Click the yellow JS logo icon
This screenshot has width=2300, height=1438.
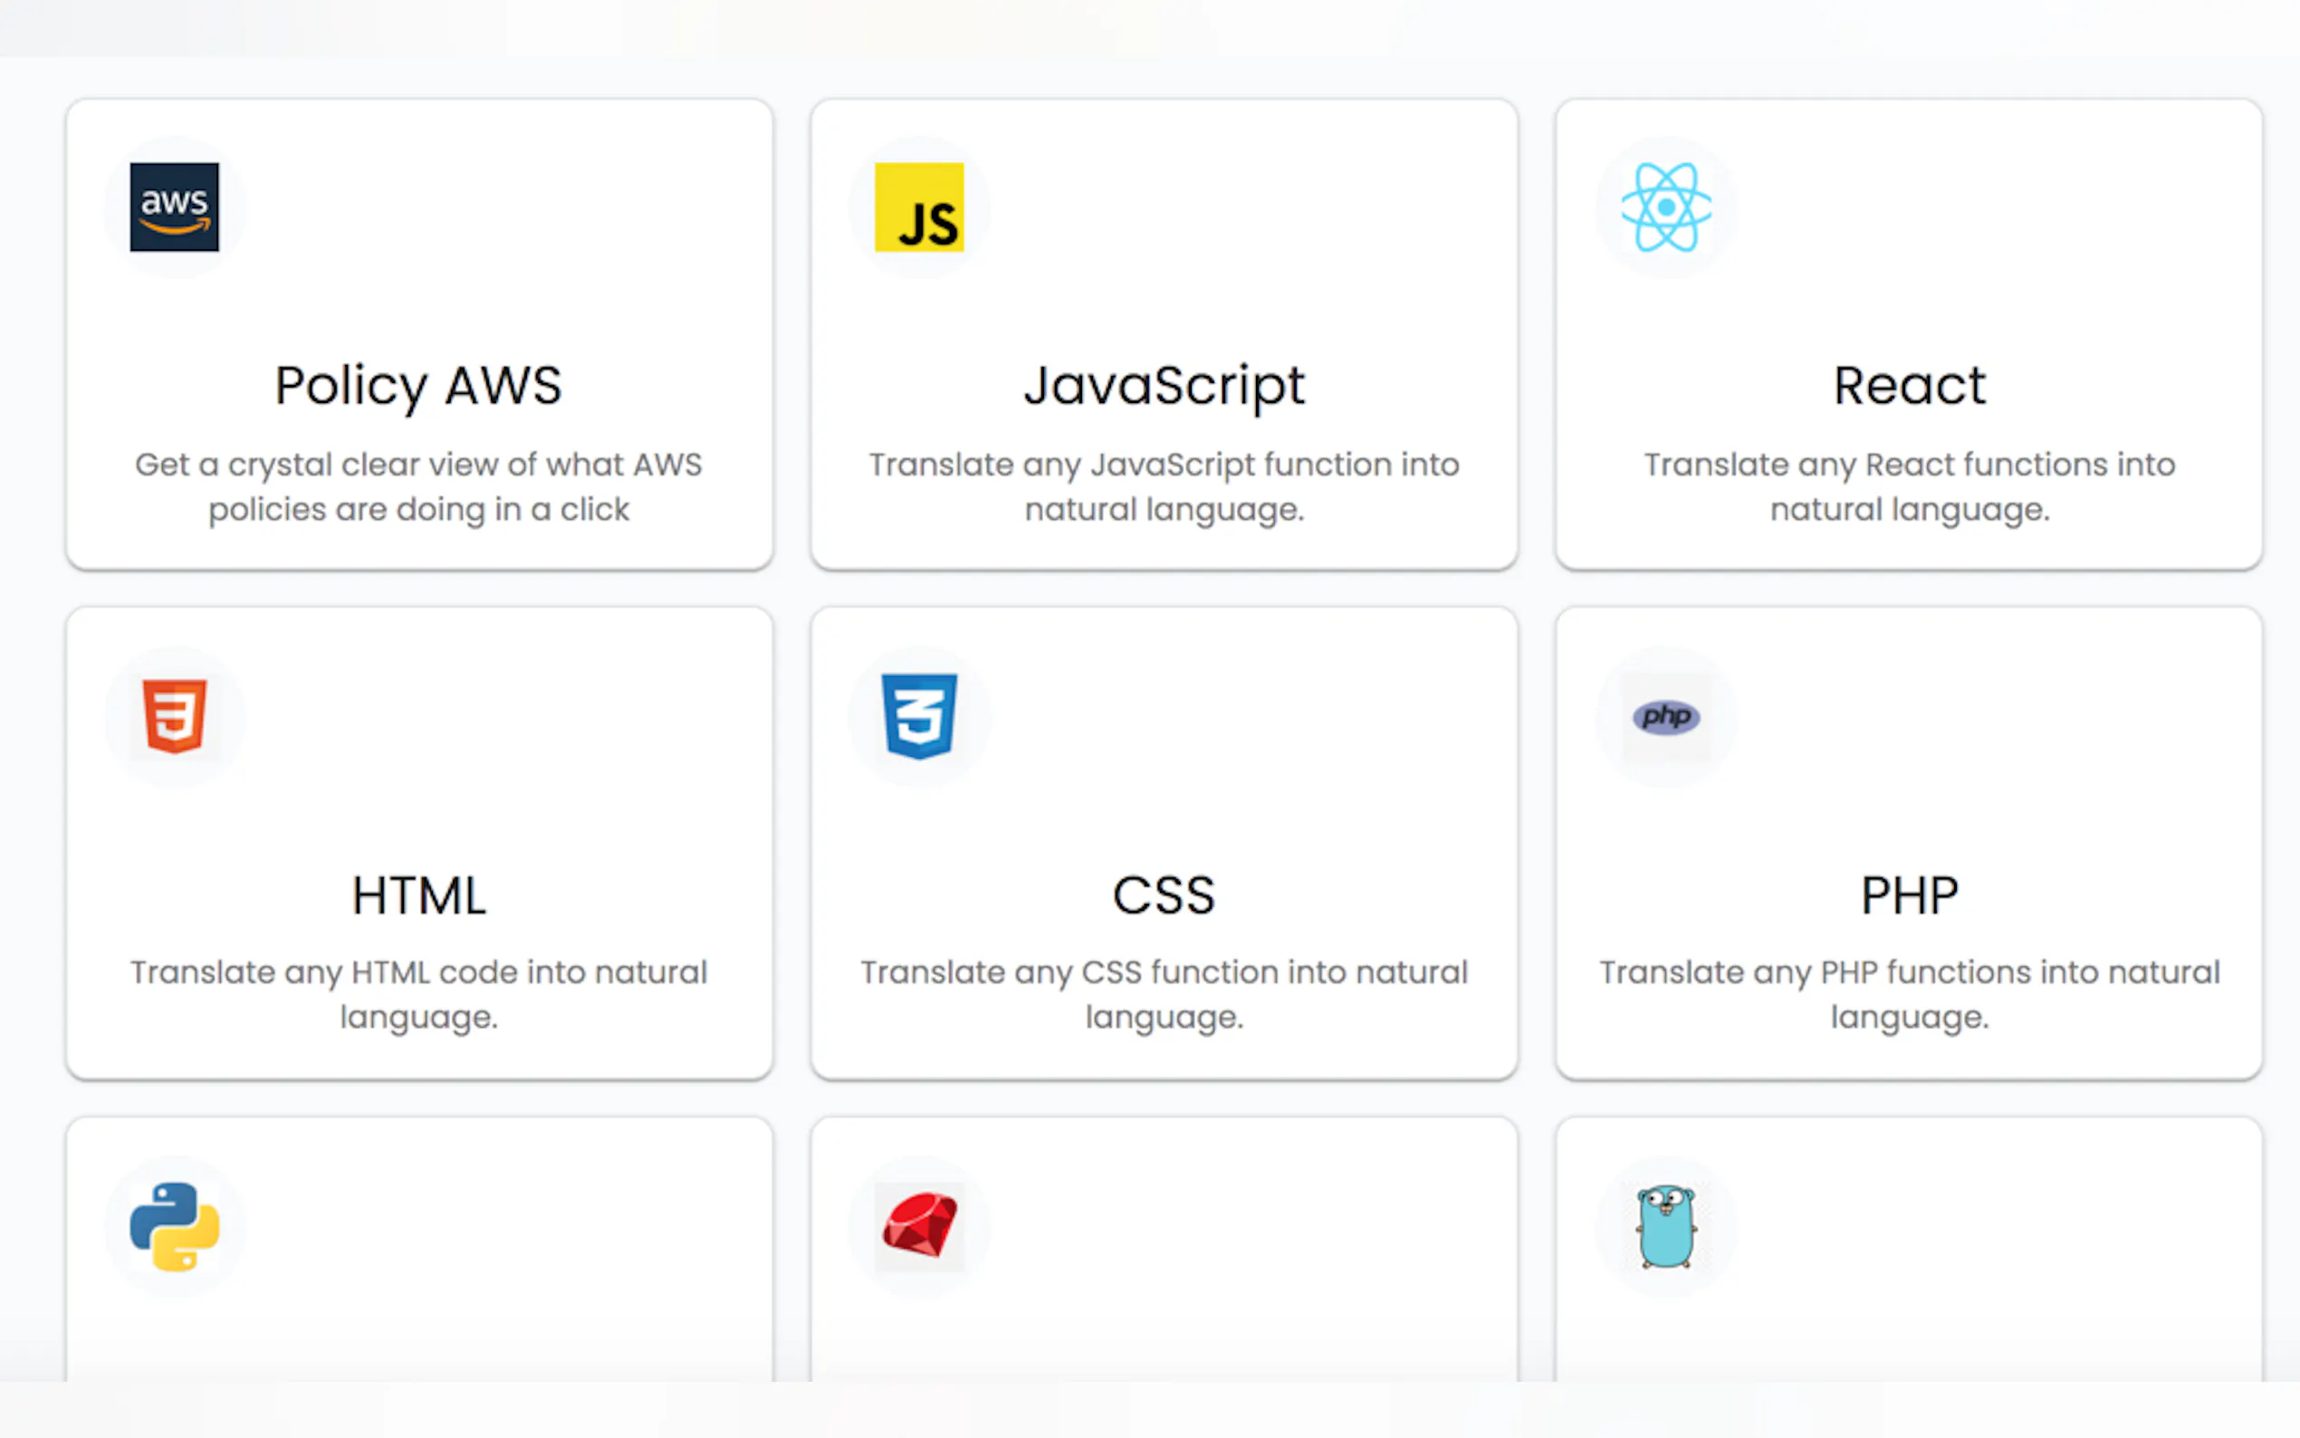[x=918, y=206]
